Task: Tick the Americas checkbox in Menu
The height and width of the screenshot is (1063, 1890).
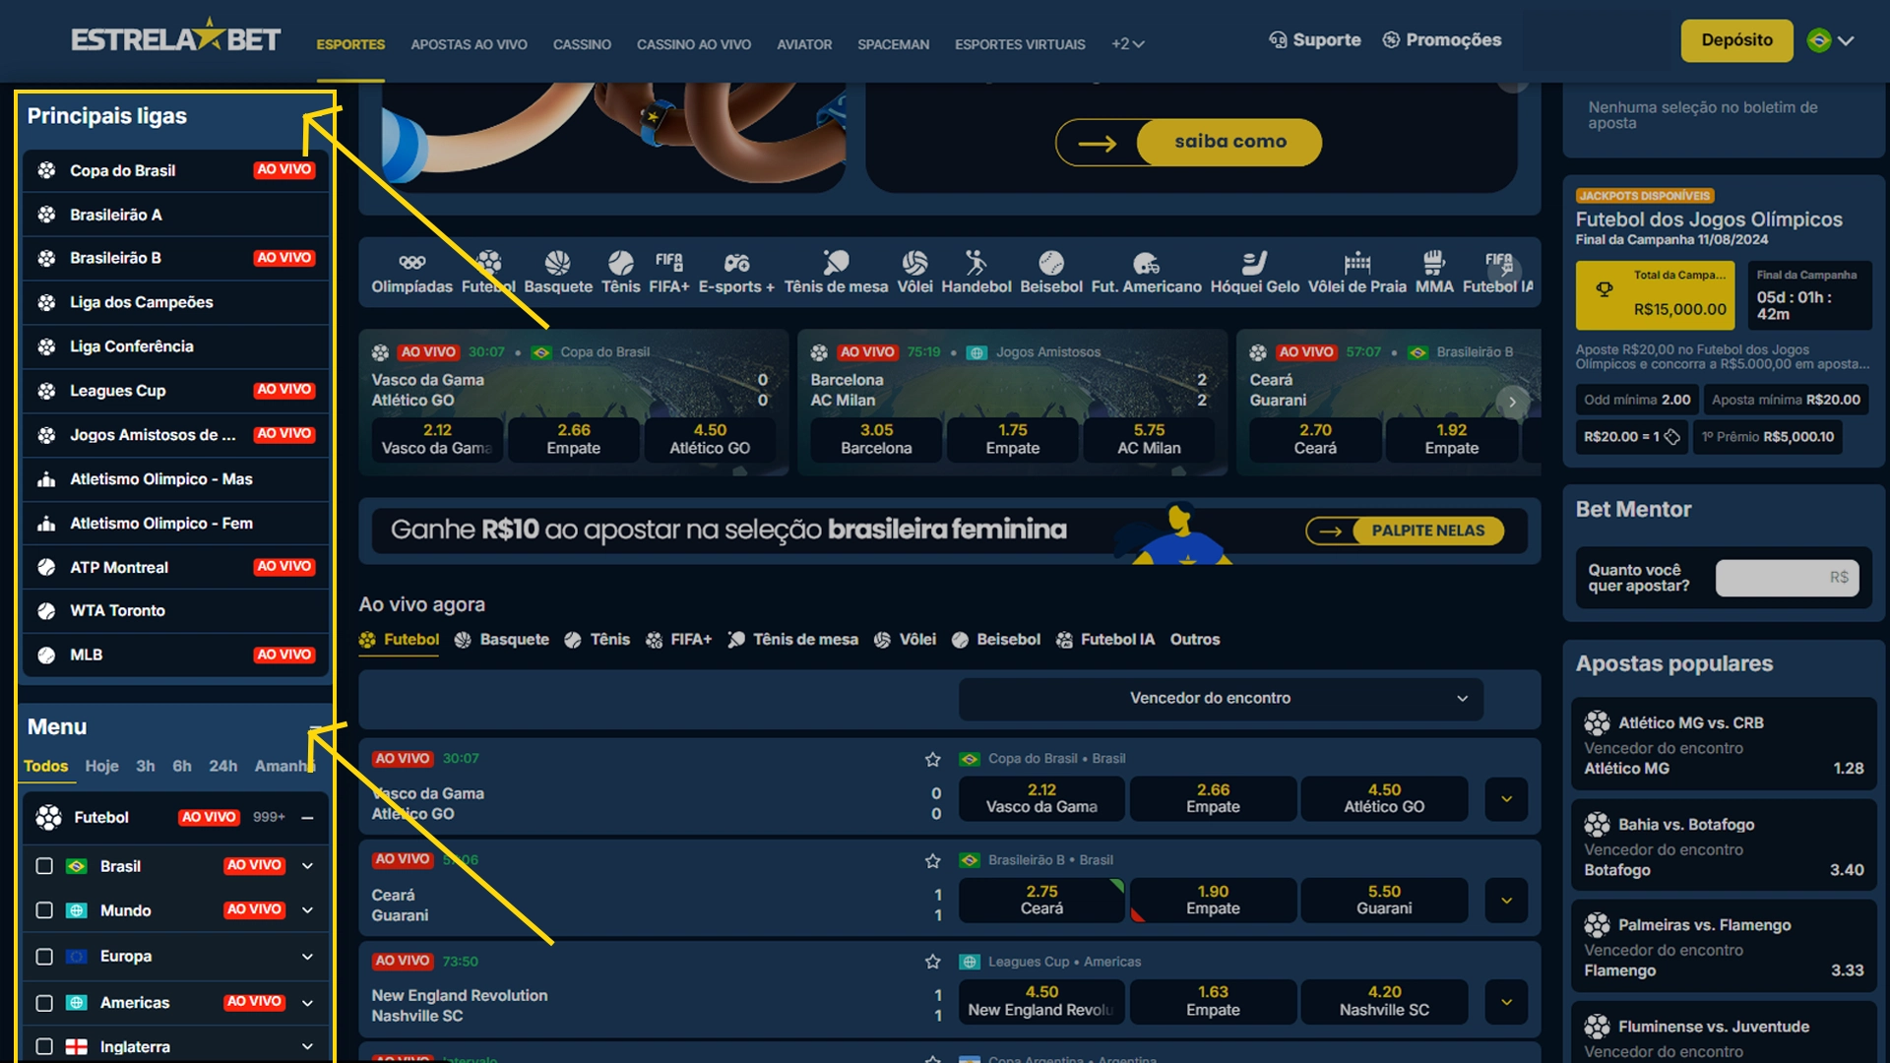Action: (44, 1003)
